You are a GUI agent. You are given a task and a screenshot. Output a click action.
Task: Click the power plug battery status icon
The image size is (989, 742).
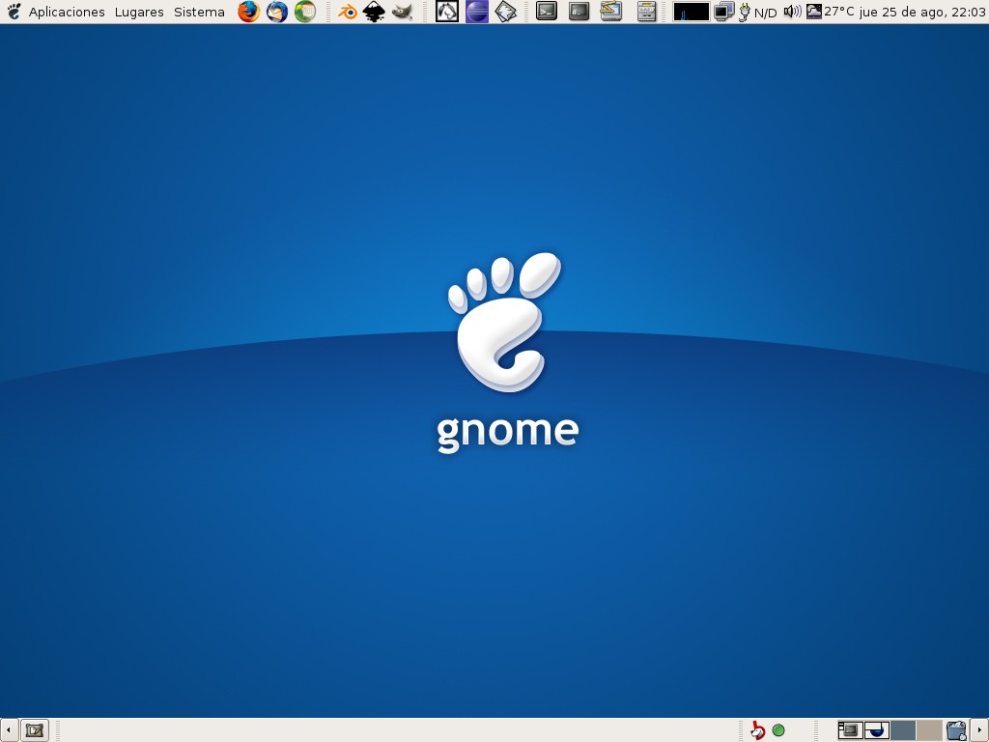click(x=745, y=12)
